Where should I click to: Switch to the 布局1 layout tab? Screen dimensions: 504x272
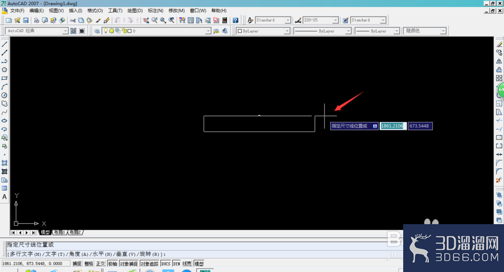59,232
